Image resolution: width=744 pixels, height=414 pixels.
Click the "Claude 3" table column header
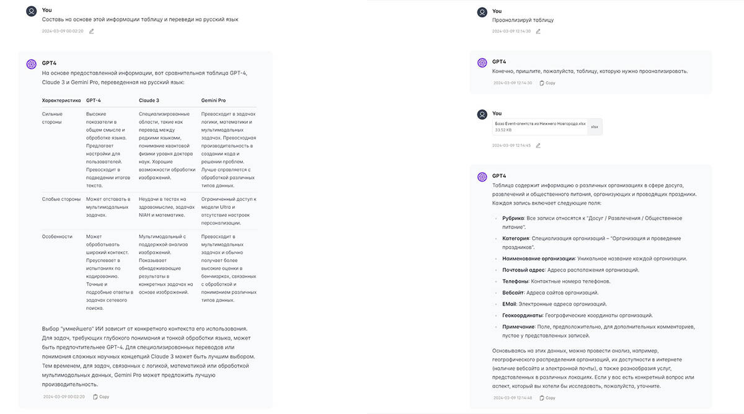(149, 100)
